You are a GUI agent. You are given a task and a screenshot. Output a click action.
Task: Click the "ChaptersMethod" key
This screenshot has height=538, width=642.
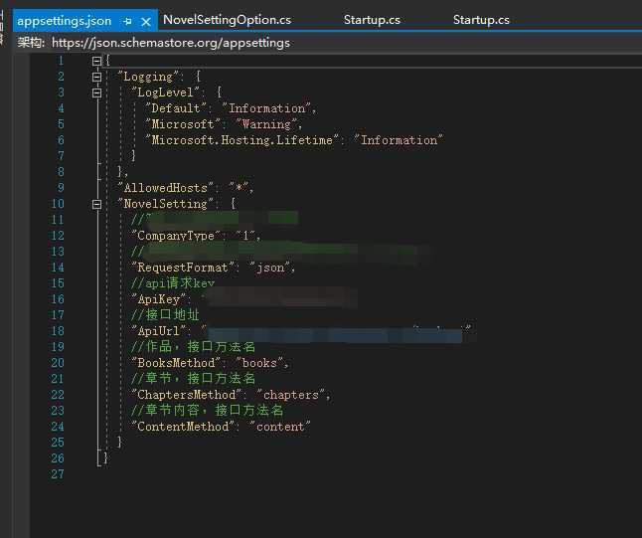coord(186,395)
